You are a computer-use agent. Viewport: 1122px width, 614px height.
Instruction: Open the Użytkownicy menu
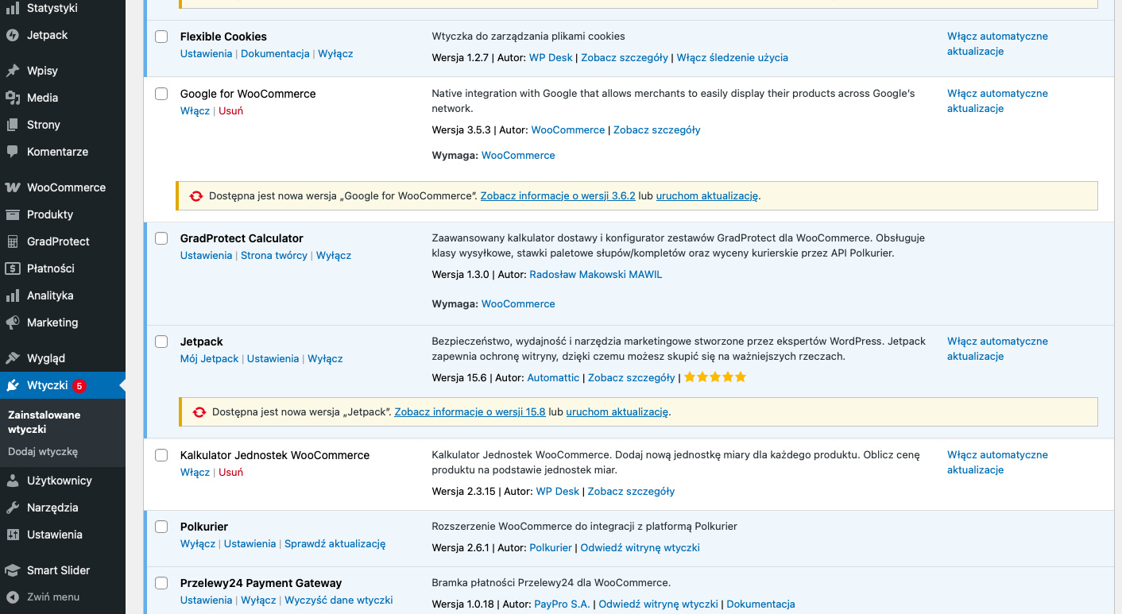pyautogui.click(x=63, y=481)
